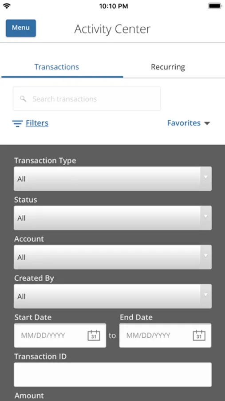Screen dimensions: 225x401
Task: Open the Account dropdown
Action: pos(113,257)
